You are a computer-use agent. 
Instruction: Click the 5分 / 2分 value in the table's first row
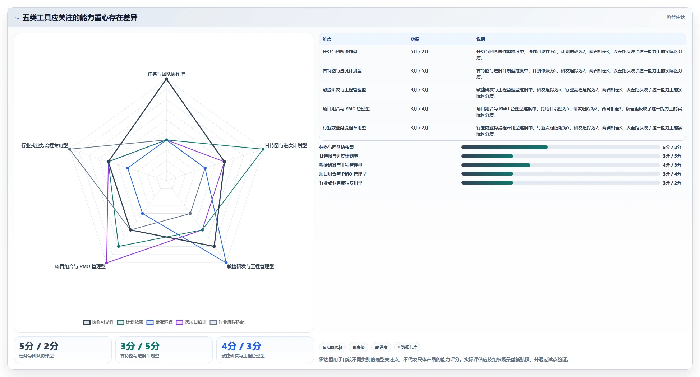click(x=420, y=52)
